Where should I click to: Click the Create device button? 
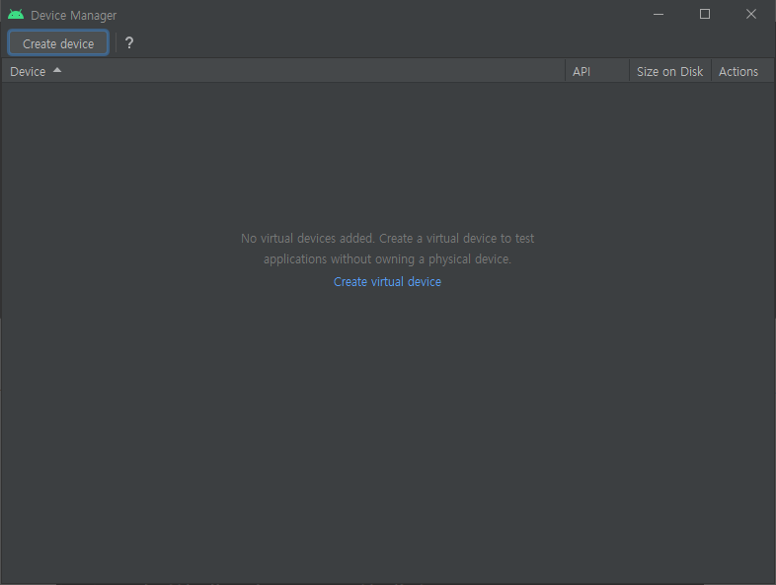(x=58, y=43)
